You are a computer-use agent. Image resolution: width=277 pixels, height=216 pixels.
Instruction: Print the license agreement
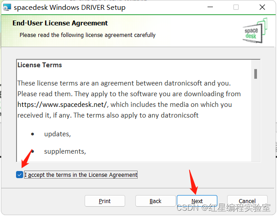(105, 201)
